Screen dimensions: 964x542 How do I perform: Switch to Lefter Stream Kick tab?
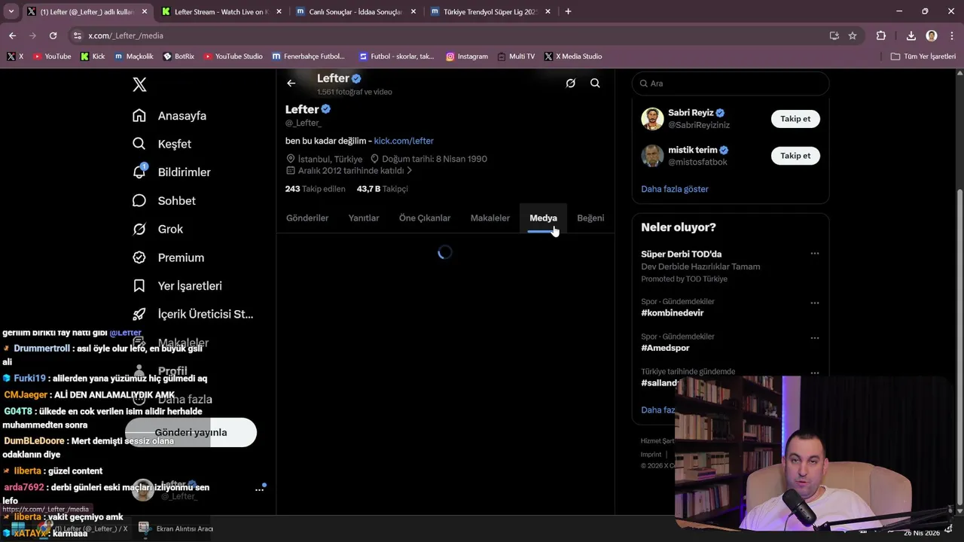pos(221,12)
